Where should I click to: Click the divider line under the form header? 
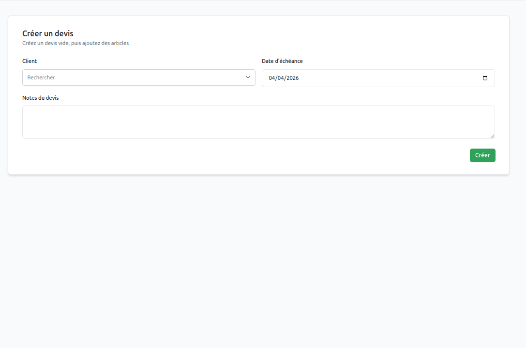[x=258, y=50]
